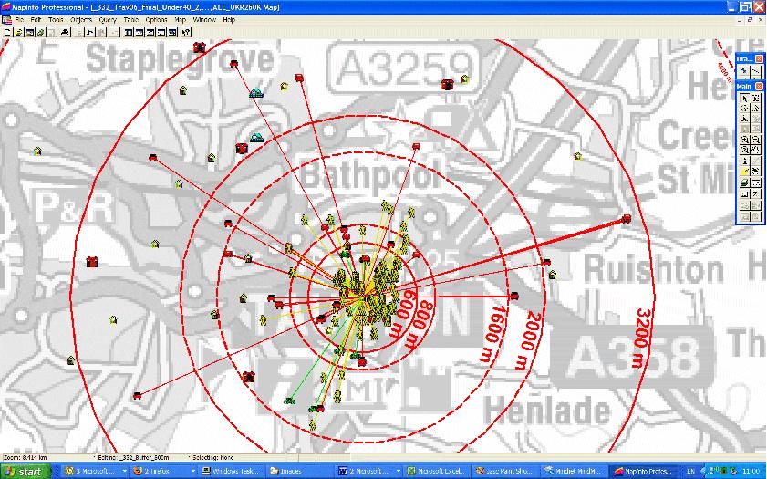
Task: Click the 1600 m buffer ring label
Action: [x=493, y=334]
